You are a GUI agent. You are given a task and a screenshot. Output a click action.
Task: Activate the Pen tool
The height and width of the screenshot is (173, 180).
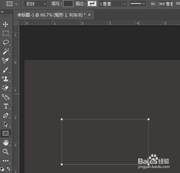coord(6,116)
